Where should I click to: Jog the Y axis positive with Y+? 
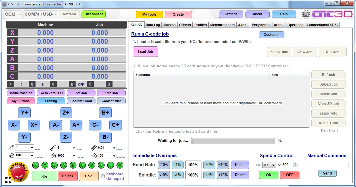(24, 113)
